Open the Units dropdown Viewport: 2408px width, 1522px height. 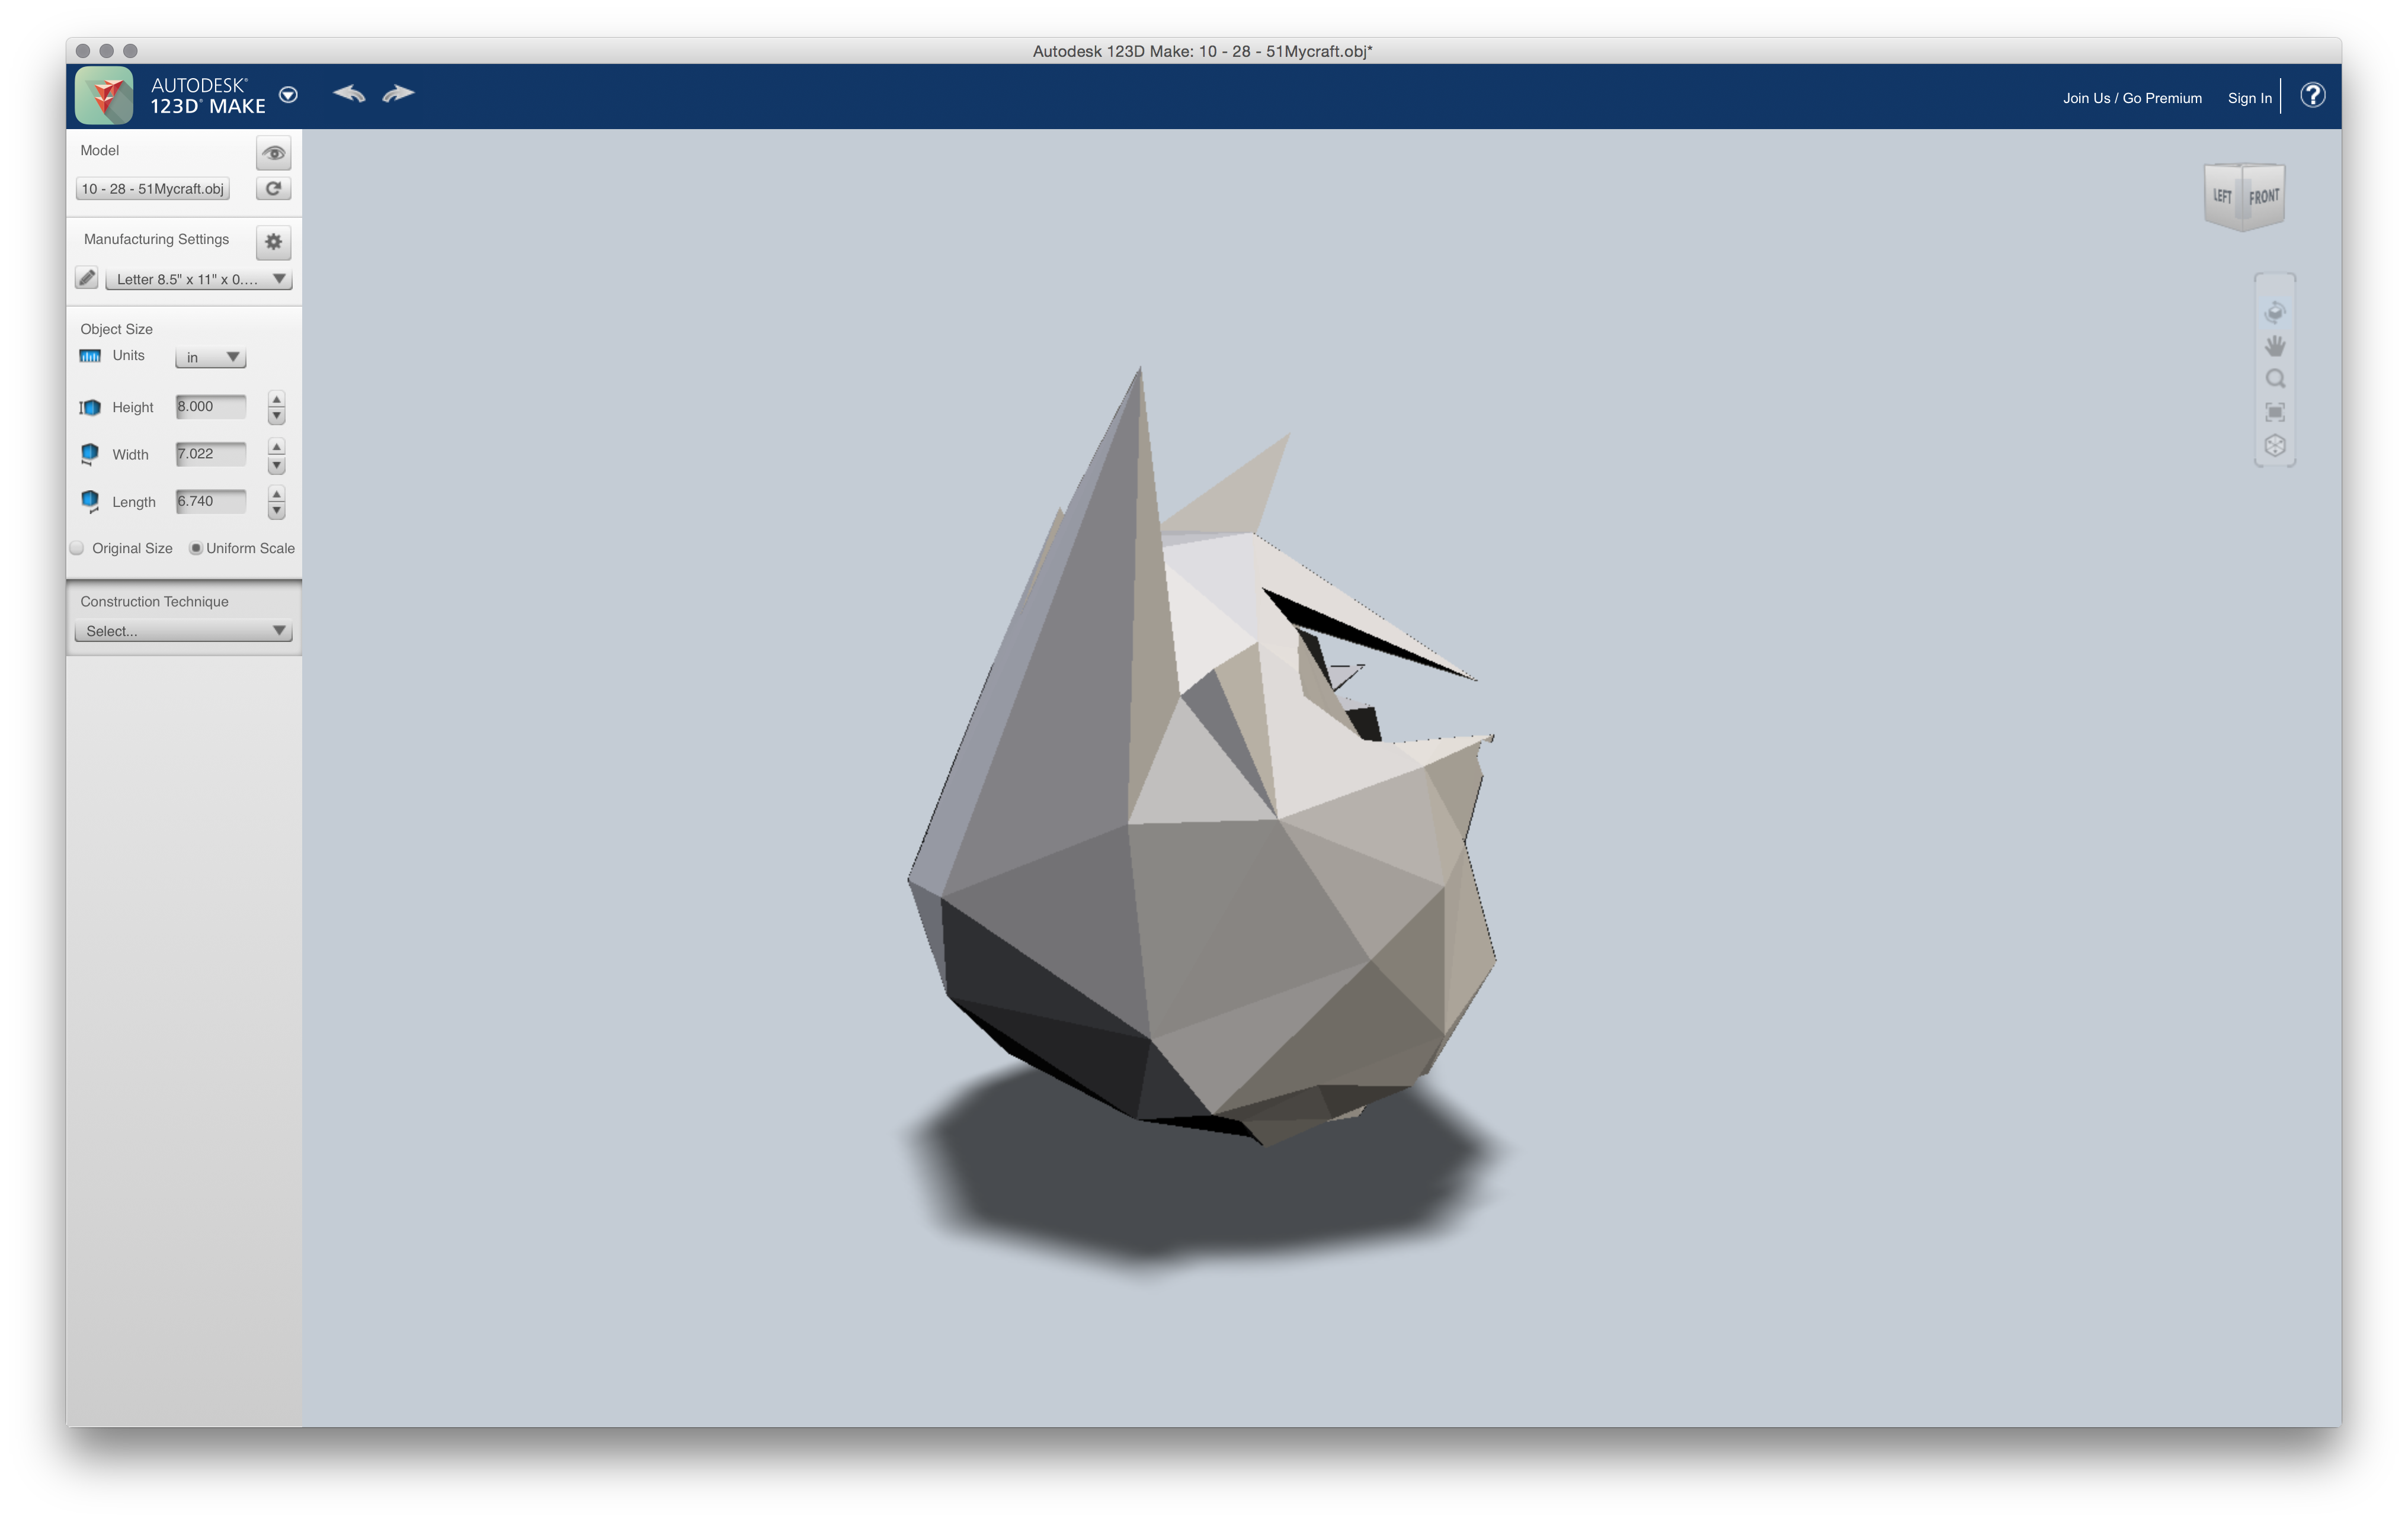pyautogui.click(x=210, y=357)
